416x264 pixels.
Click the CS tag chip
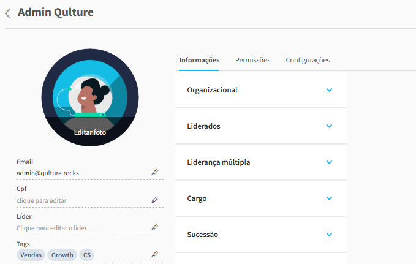click(x=87, y=255)
